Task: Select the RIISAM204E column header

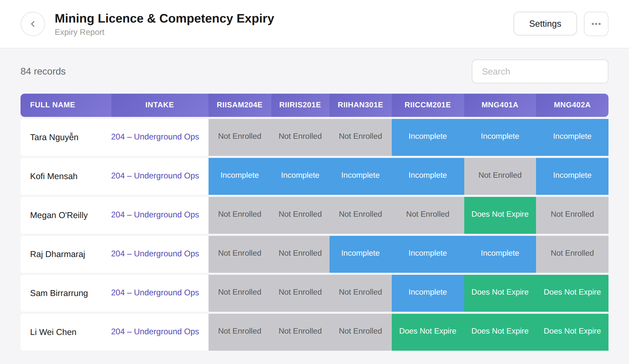Action: (240, 105)
